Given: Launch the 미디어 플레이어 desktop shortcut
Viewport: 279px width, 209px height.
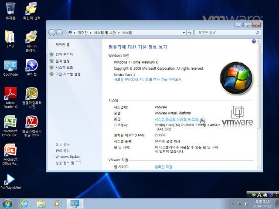Looking at the screenshot, I should coord(32,41).
